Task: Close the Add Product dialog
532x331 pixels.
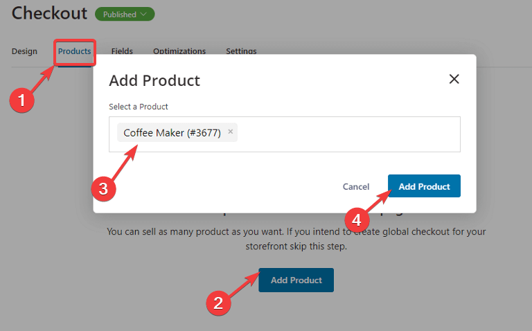Action: click(454, 79)
